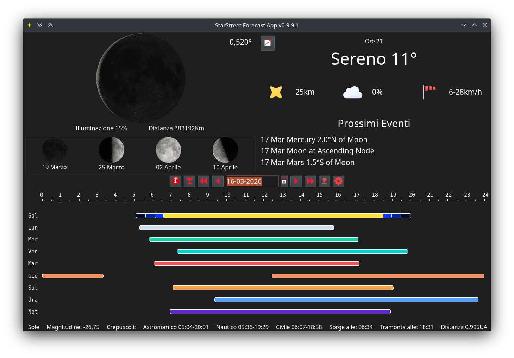Click the chart icon beside 0,520°
This screenshot has width=514, height=358.
click(268, 43)
